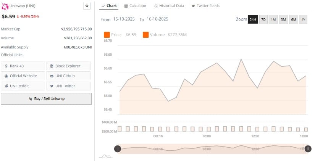The width and height of the screenshot is (315, 161).
Task: Click the To date 16-10-2025 field
Action: pyautogui.click(x=157, y=19)
